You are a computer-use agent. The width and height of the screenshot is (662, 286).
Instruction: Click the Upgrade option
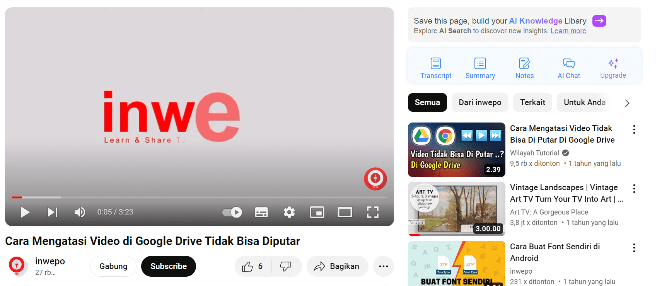[x=613, y=68]
